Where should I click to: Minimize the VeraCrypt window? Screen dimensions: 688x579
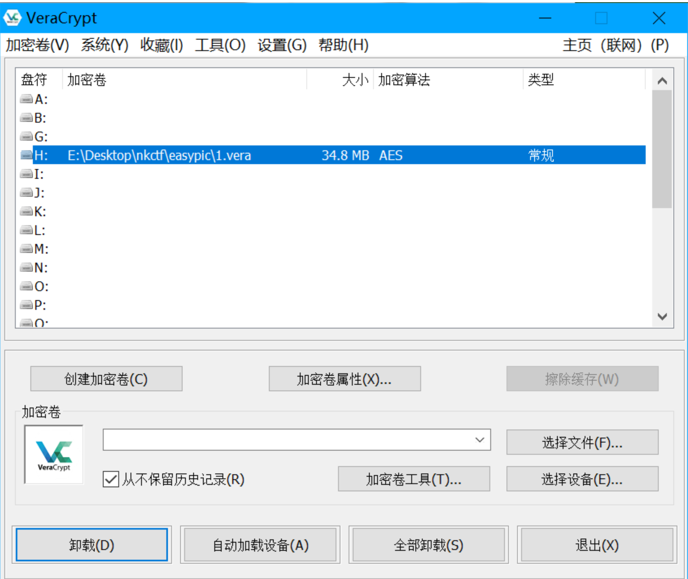[x=545, y=18]
